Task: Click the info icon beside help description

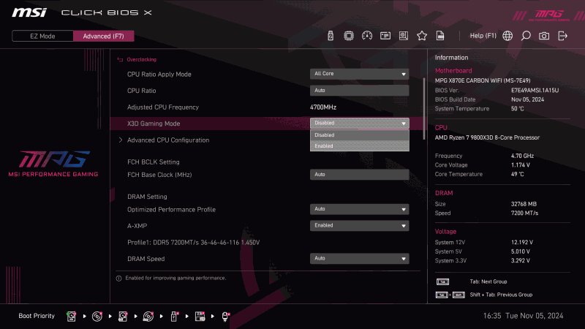Action: click(118, 279)
